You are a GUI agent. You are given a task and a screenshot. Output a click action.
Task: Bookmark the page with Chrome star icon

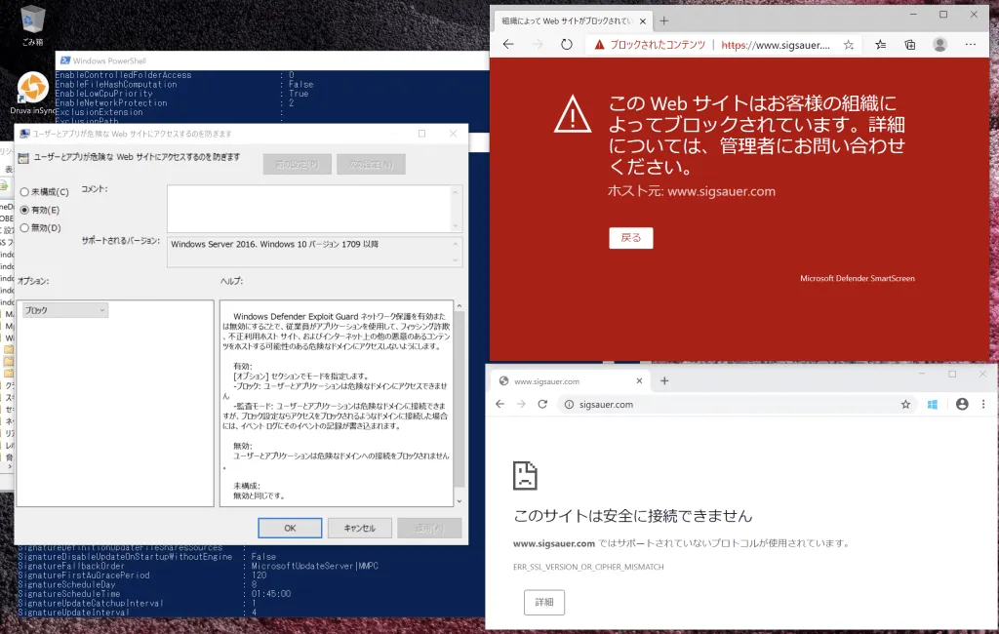[905, 404]
